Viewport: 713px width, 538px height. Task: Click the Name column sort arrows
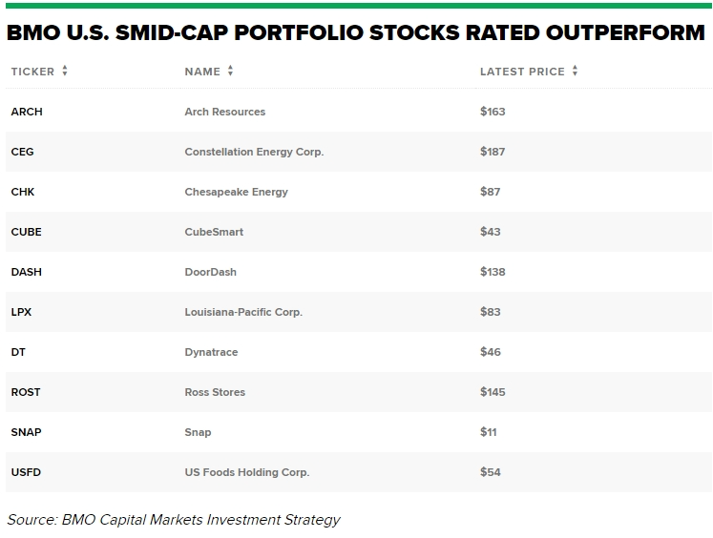(230, 72)
